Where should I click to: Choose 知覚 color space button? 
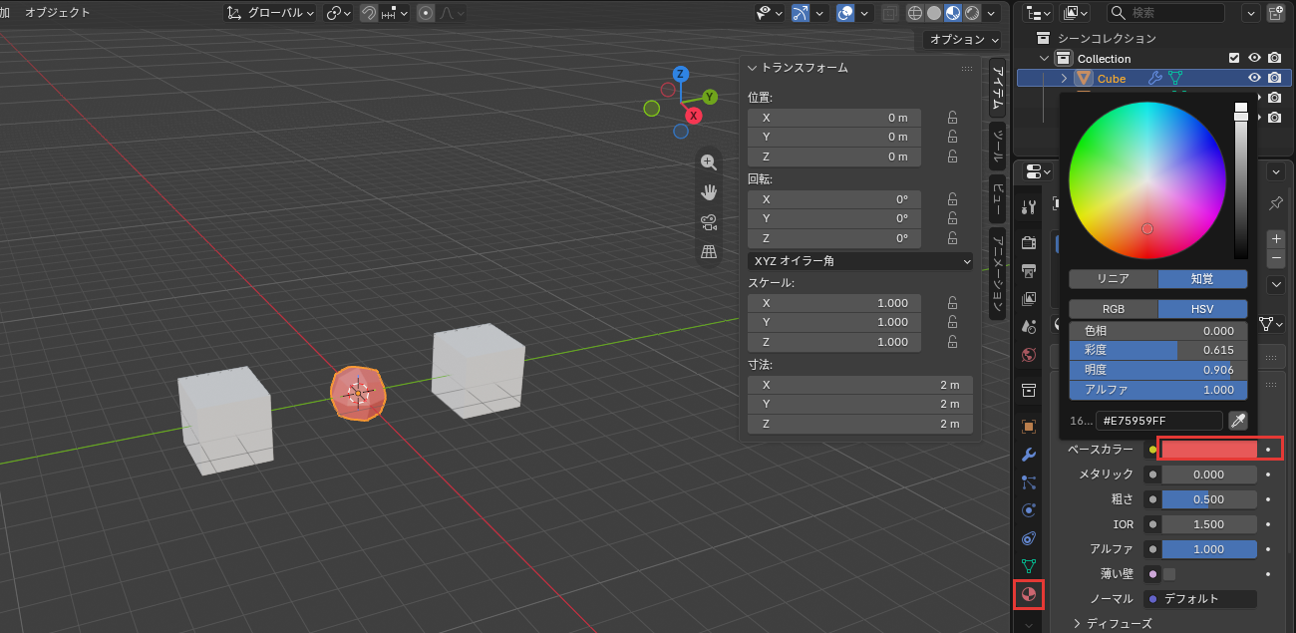point(1203,279)
